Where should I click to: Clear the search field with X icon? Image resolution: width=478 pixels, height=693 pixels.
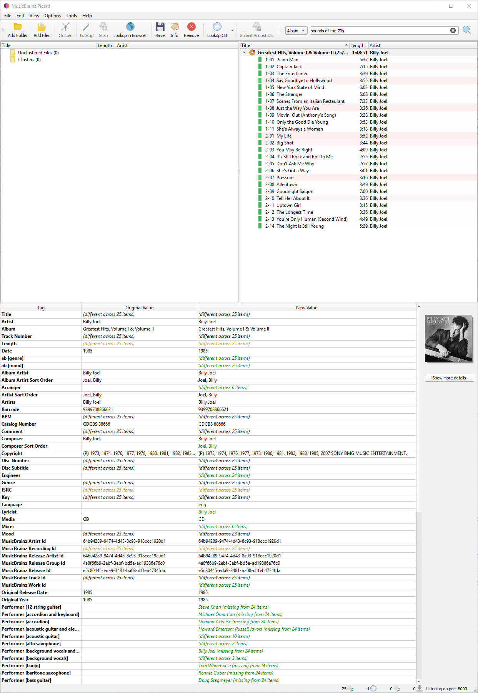coord(453,30)
